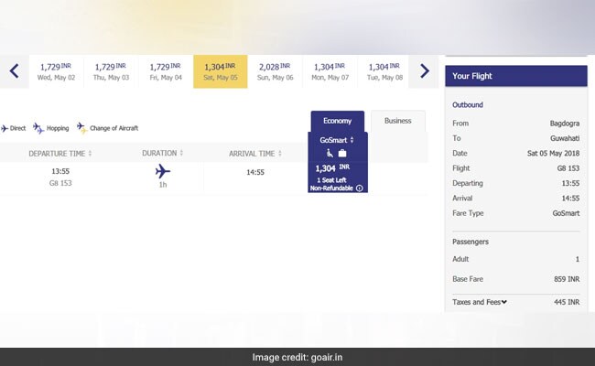
Task: Click the Non-Refundable info icon
Action: 360,188
